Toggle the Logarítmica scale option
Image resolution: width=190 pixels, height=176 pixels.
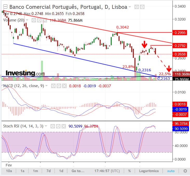[x=149, y=171]
